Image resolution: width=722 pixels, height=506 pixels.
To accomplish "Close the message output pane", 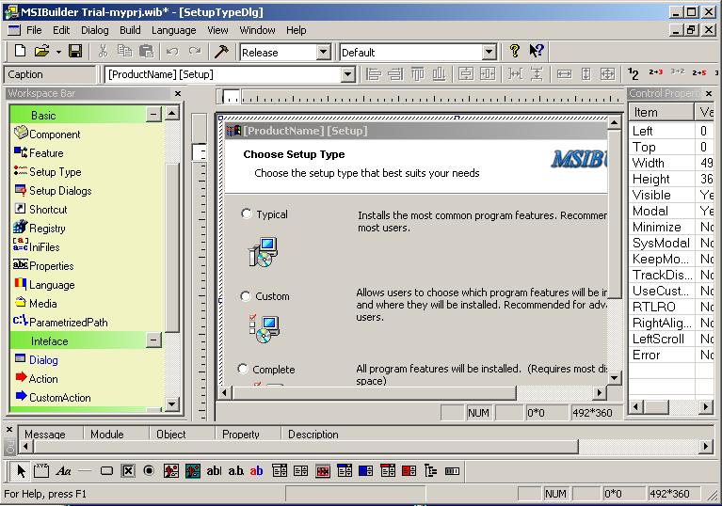I will (9, 429).
